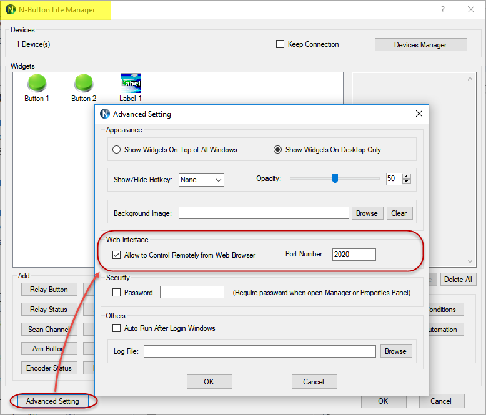The width and height of the screenshot is (486, 415).
Task: Select the Button 1 widget icon
Action: coord(37,83)
